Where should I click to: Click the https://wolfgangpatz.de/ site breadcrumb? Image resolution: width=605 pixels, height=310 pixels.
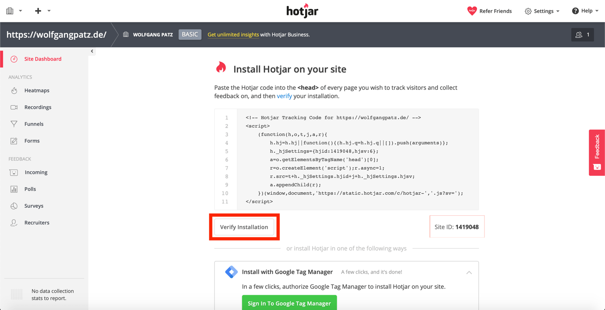point(57,35)
